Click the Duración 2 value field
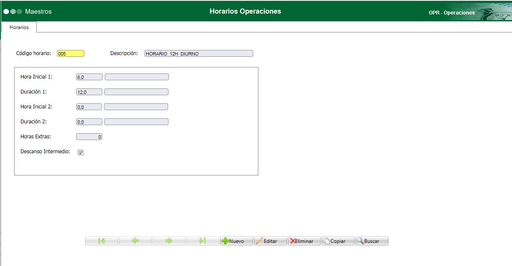The height and width of the screenshot is (266, 512). pyautogui.click(x=89, y=122)
